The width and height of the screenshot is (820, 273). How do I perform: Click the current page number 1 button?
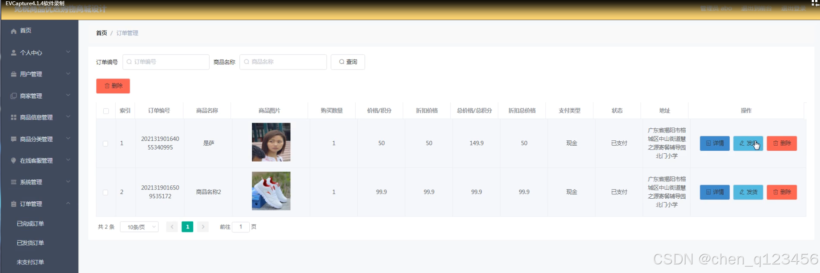188,227
